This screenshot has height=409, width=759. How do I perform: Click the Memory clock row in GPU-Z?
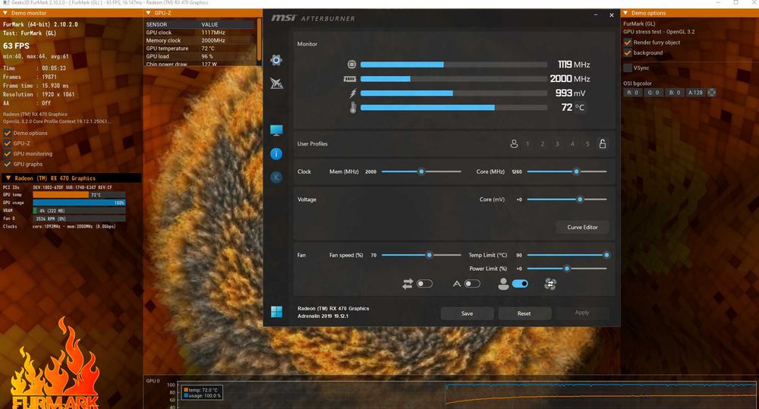pos(200,41)
